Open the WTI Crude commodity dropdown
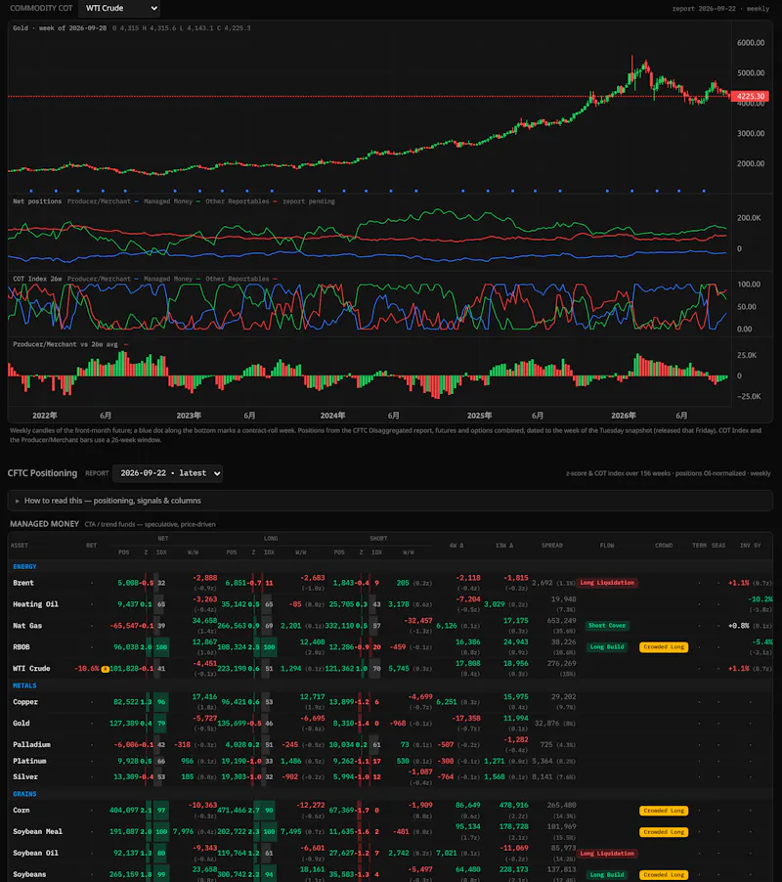The image size is (782, 882). [x=119, y=9]
